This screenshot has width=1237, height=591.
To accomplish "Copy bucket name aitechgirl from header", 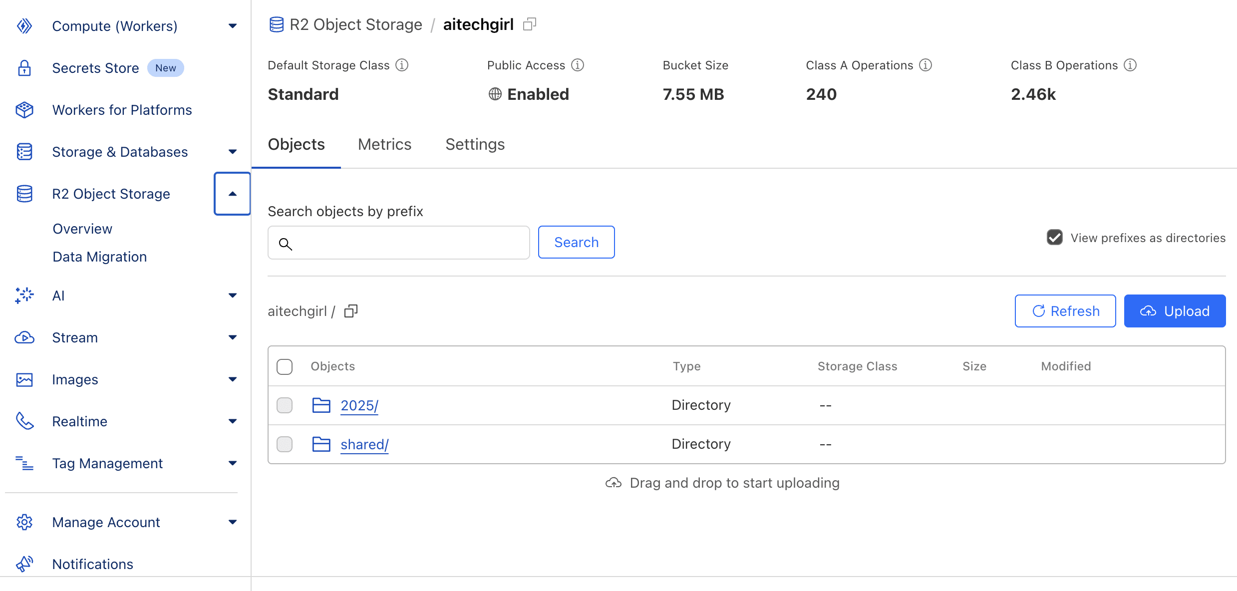I will pos(530,24).
